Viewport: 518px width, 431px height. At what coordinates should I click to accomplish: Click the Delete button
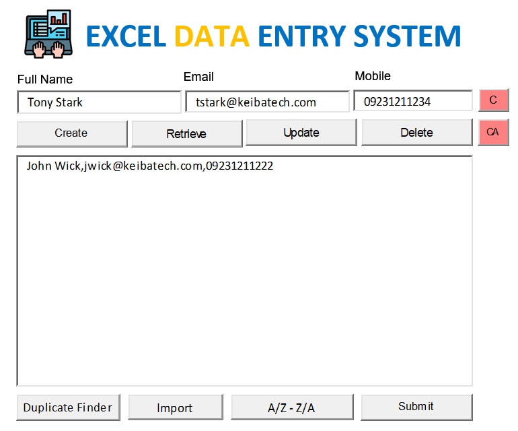(x=417, y=133)
